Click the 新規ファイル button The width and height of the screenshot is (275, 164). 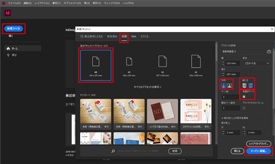point(14,28)
